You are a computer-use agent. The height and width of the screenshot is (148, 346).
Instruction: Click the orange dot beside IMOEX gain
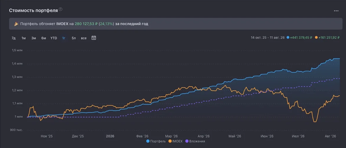[316, 38]
